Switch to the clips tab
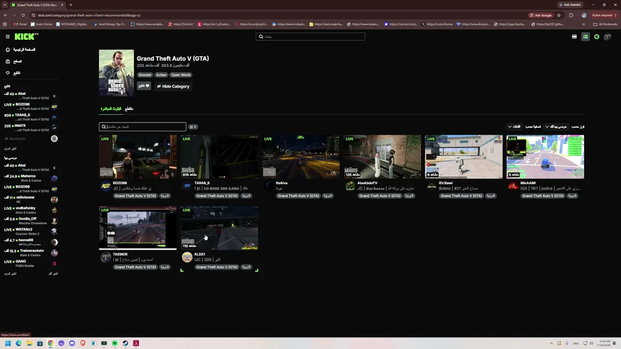The width and height of the screenshot is (621, 349). (x=129, y=109)
